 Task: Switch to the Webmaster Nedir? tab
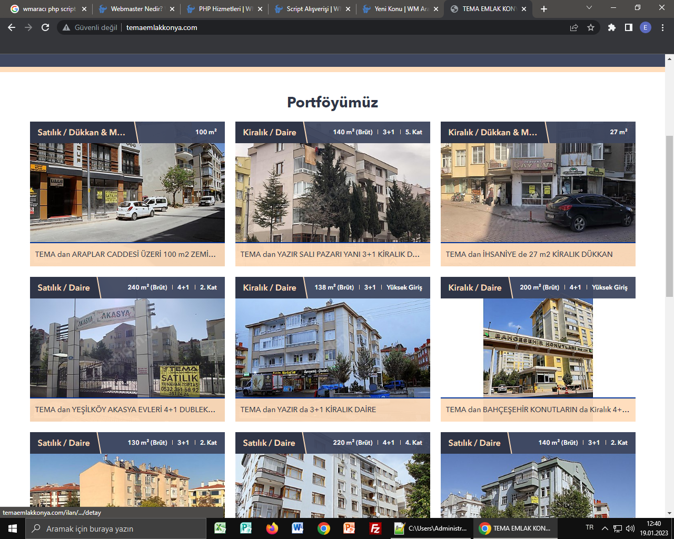(136, 9)
